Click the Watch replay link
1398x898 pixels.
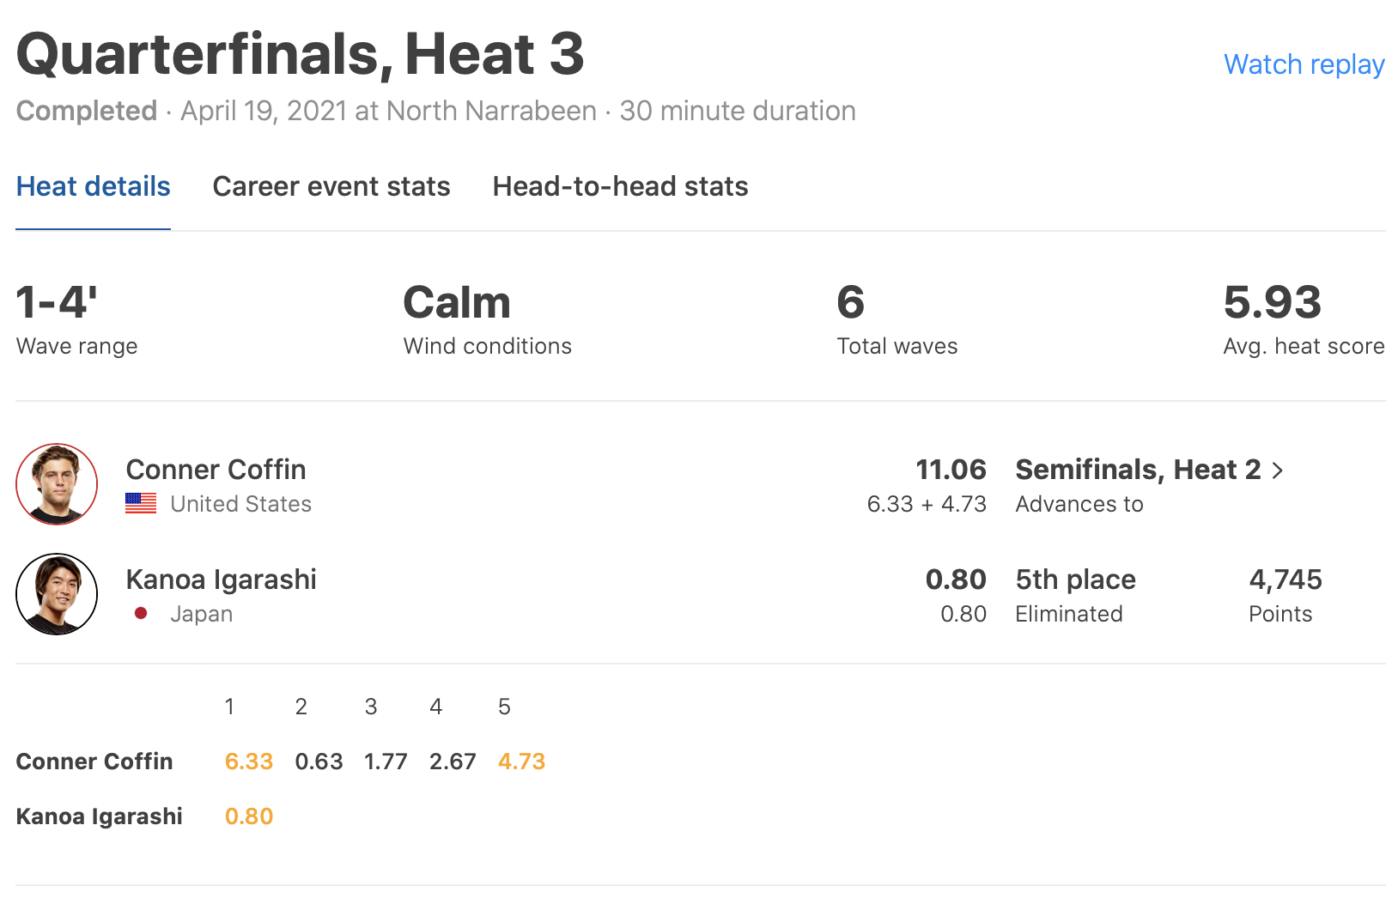click(x=1303, y=64)
